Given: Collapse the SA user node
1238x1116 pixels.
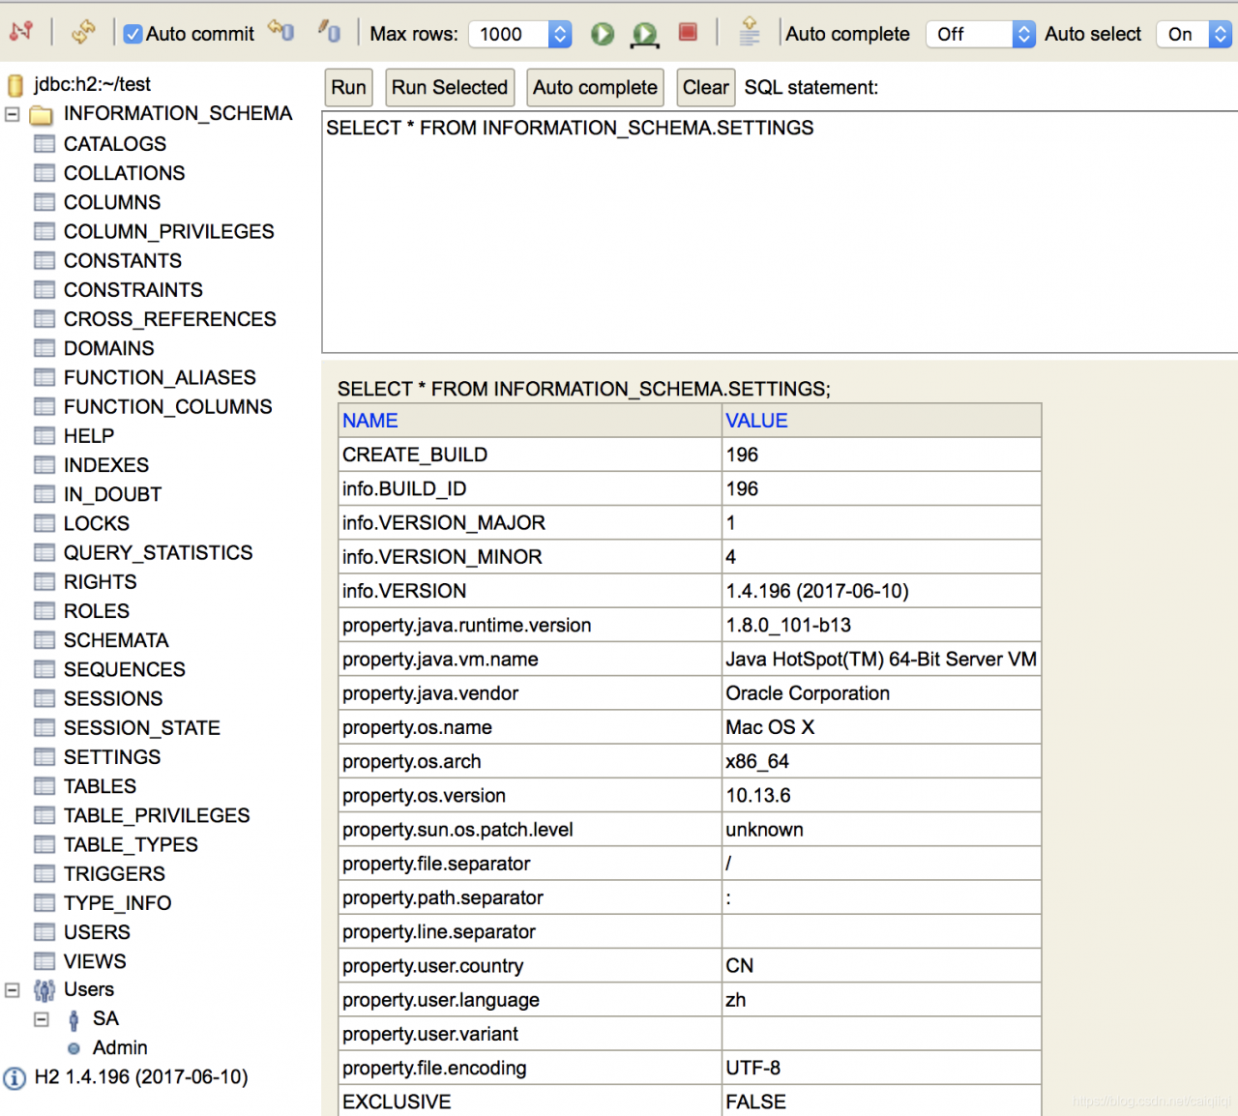Looking at the screenshot, I should point(42,1019).
